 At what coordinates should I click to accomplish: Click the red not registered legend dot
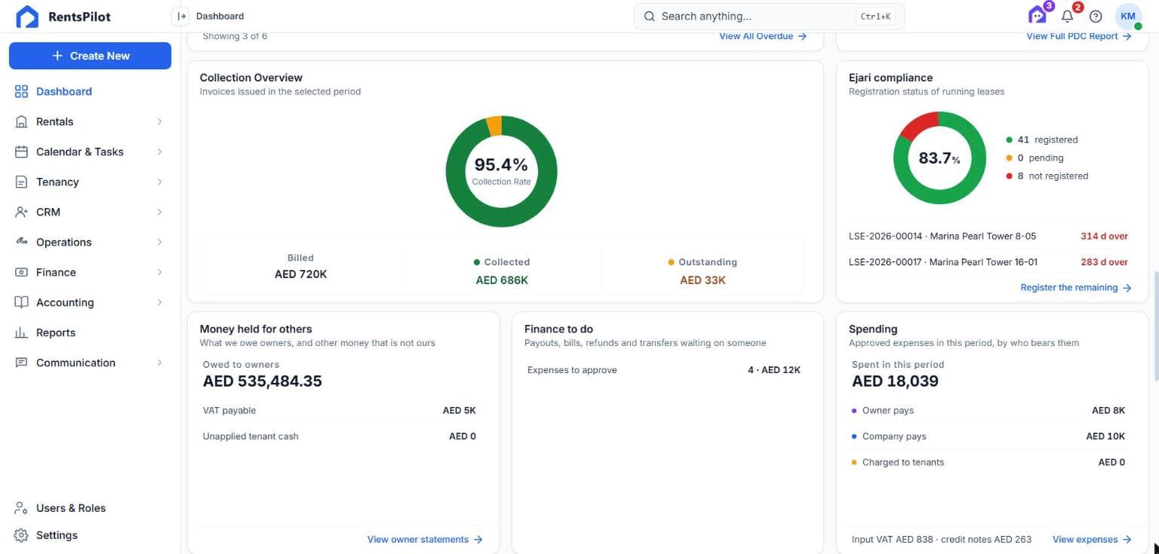click(x=1009, y=176)
